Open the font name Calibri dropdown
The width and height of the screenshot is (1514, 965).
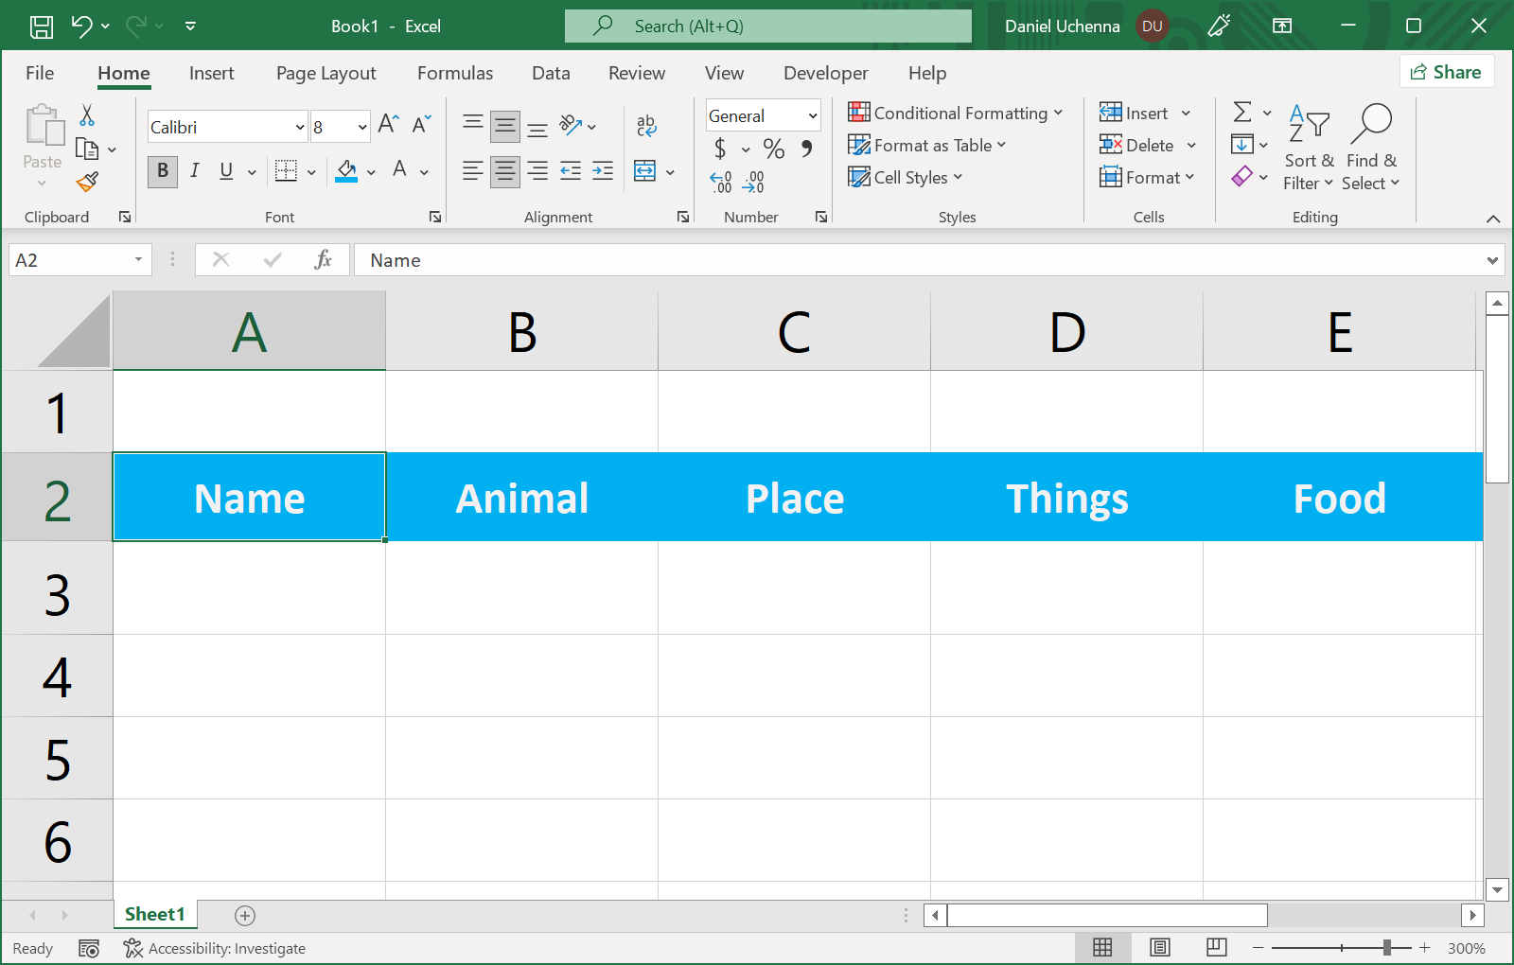pyautogui.click(x=300, y=128)
